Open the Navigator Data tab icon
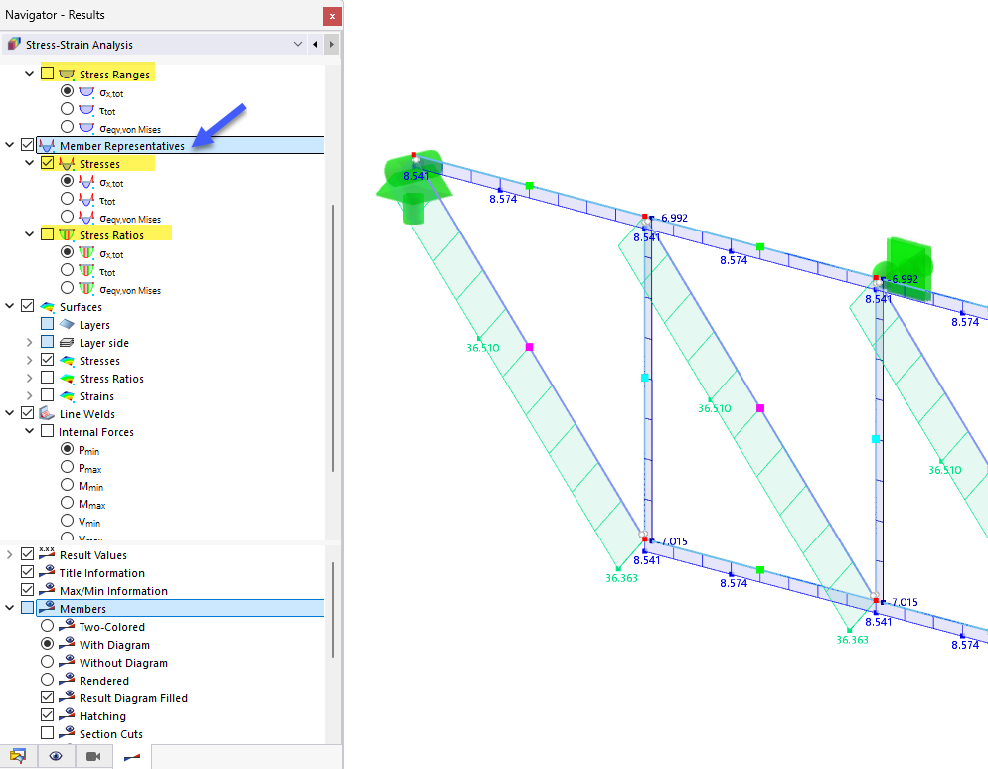Screen dimensions: 988x769 tap(18, 756)
